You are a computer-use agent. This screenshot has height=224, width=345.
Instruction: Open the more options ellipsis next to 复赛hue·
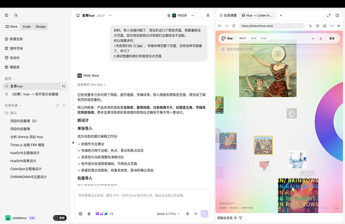(x=110, y=15)
